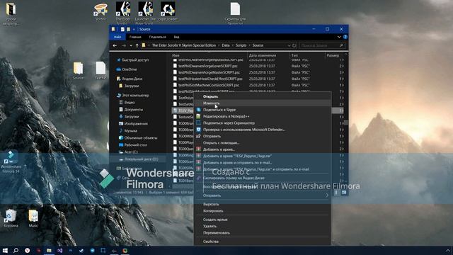Select the Корзина recycle bin icon

click(x=11, y=218)
